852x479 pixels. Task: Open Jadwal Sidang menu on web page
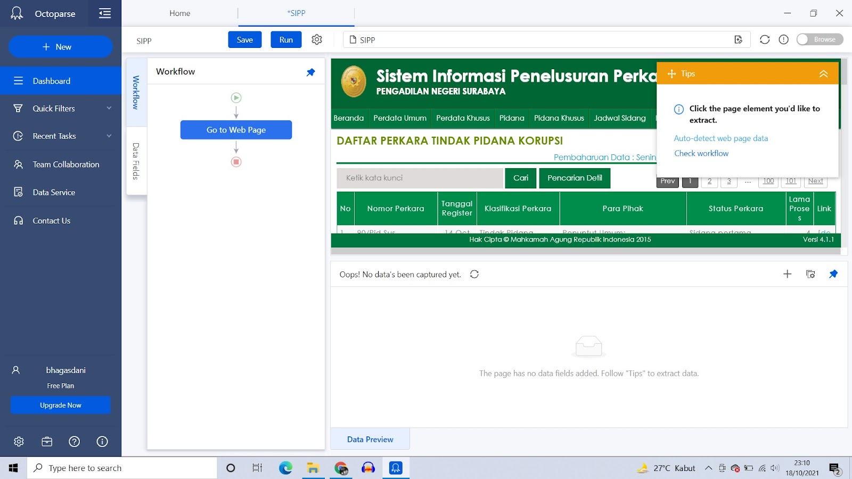(620, 118)
